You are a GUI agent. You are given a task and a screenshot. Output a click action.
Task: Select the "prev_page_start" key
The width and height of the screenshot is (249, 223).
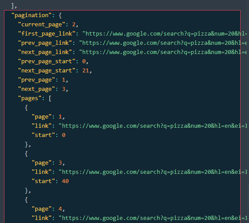pos(47,61)
